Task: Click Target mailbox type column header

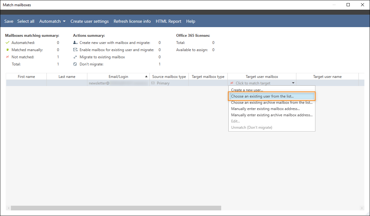Action: pos(208,77)
